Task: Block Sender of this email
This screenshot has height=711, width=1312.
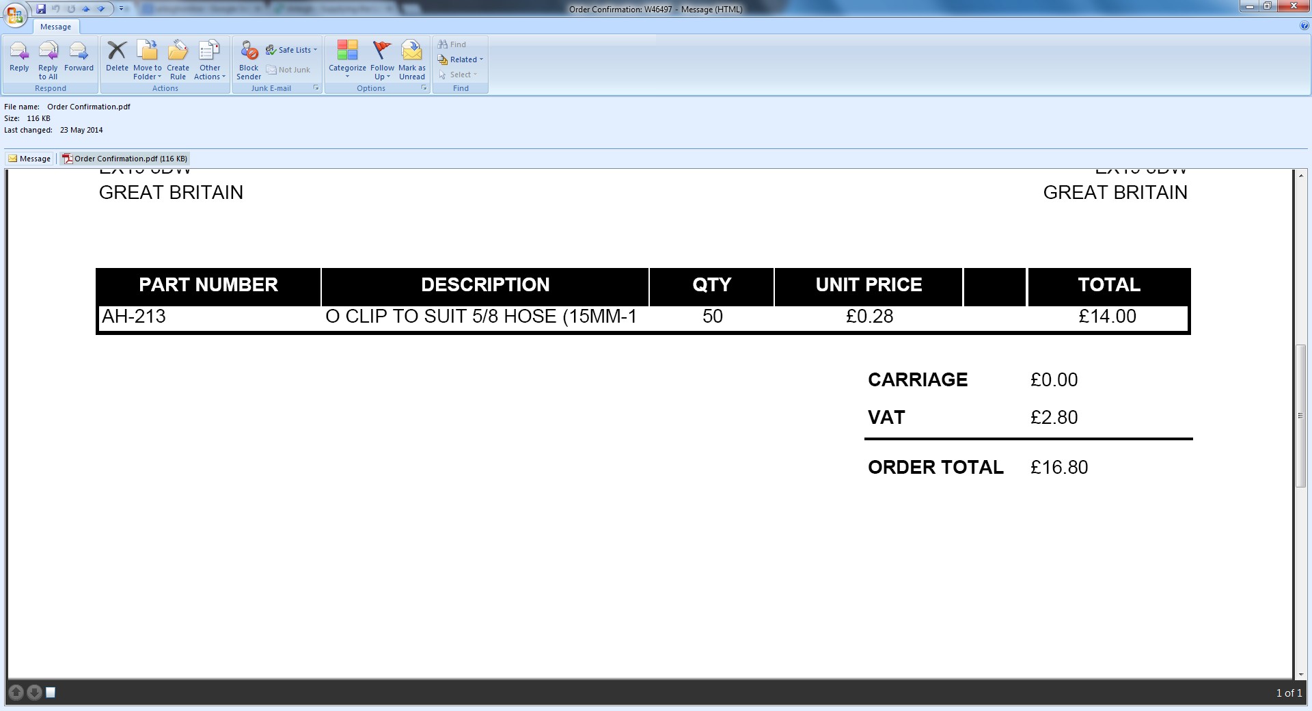Action: (249, 60)
